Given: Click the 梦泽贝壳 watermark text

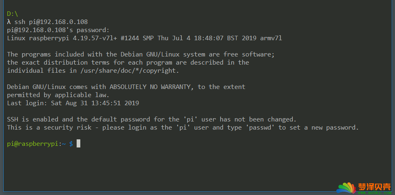Looking at the screenshot, I should pyautogui.click(x=374, y=187).
